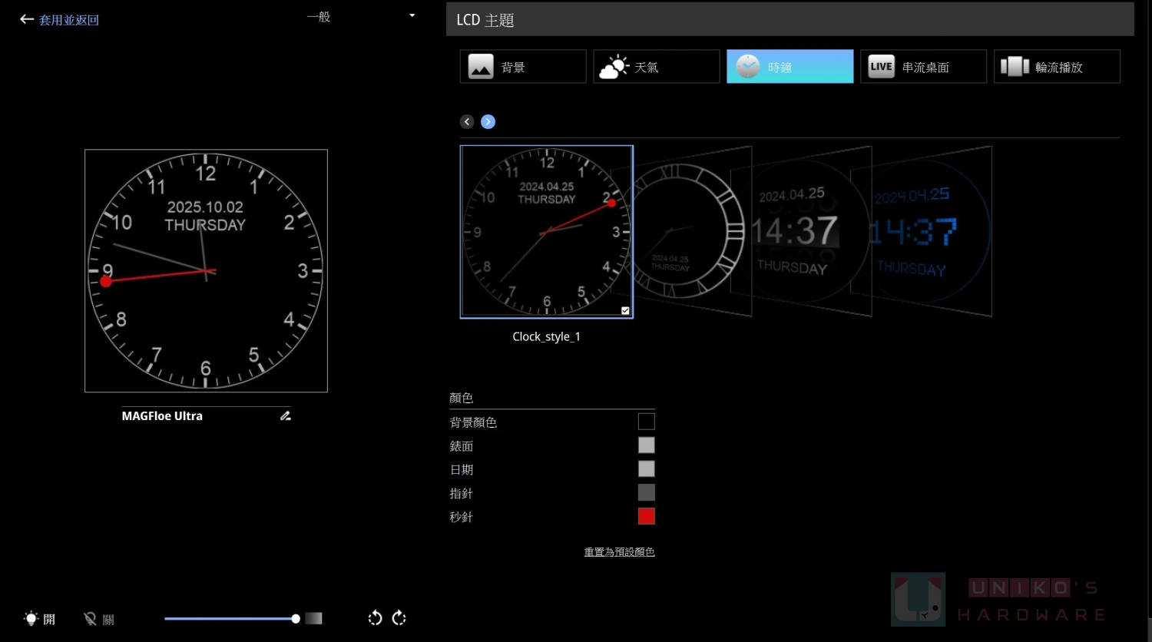This screenshot has height=642, width=1152.
Task: Open the 一般 dropdown menu
Action: pos(361,16)
